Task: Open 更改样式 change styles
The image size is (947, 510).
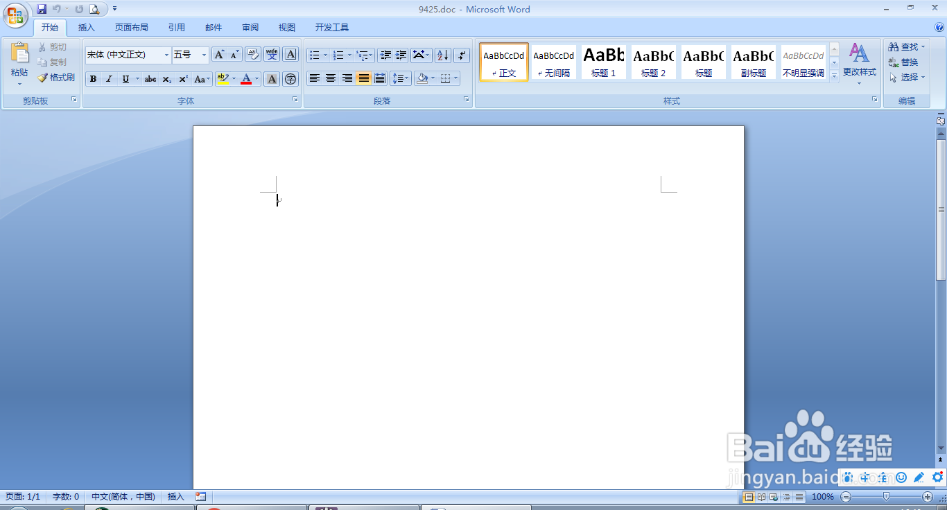Action: [859, 64]
